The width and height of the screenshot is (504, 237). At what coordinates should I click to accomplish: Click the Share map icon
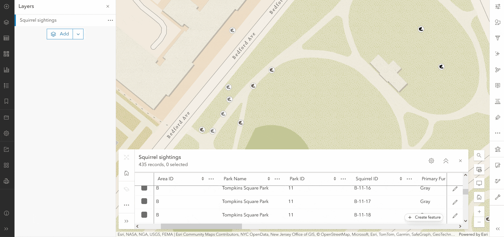7,149
